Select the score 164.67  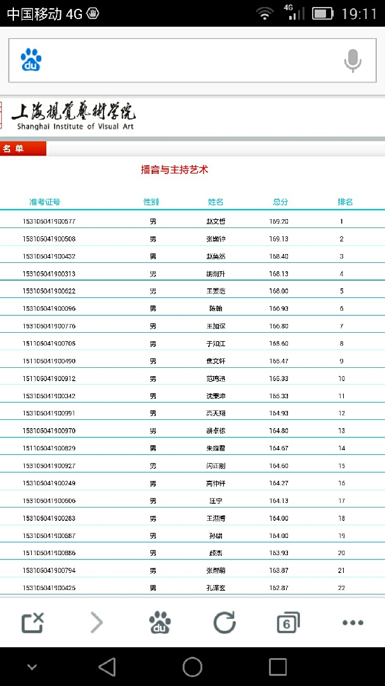point(279,448)
